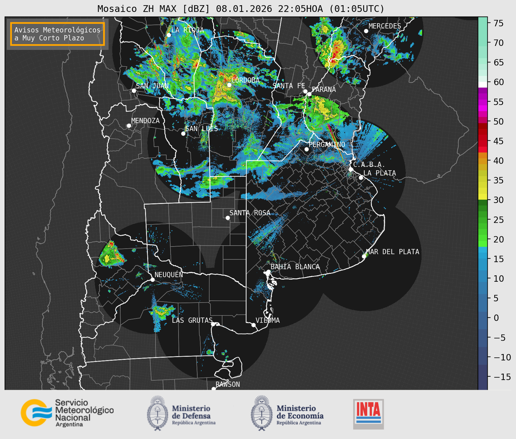This screenshot has width=516, height=439.
Task: Click the MERCEDES city marker dot
Action: pos(366,31)
